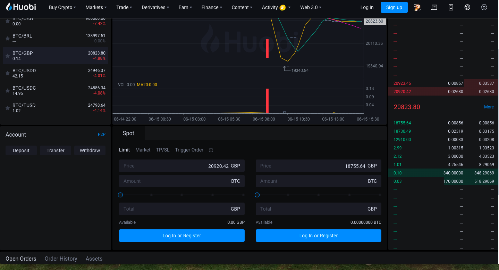Choose the Trigger Order type
This screenshot has height=270, width=499.
coord(189,150)
